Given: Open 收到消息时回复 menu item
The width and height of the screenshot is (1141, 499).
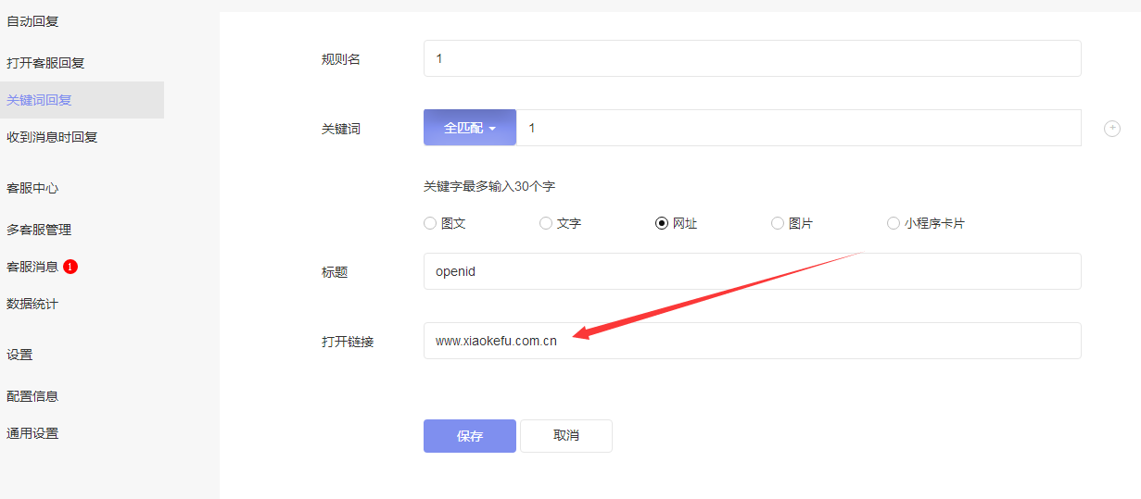Looking at the screenshot, I should [52, 137].
